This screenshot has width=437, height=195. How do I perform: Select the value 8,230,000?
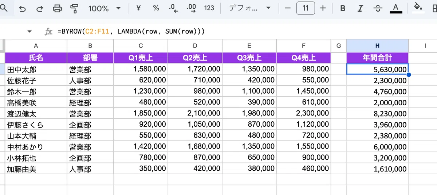tap(377, 114)
